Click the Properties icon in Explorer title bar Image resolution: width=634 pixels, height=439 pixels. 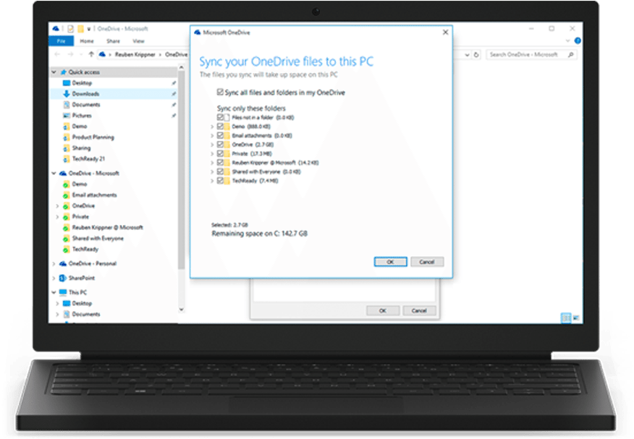click(70, 29)
